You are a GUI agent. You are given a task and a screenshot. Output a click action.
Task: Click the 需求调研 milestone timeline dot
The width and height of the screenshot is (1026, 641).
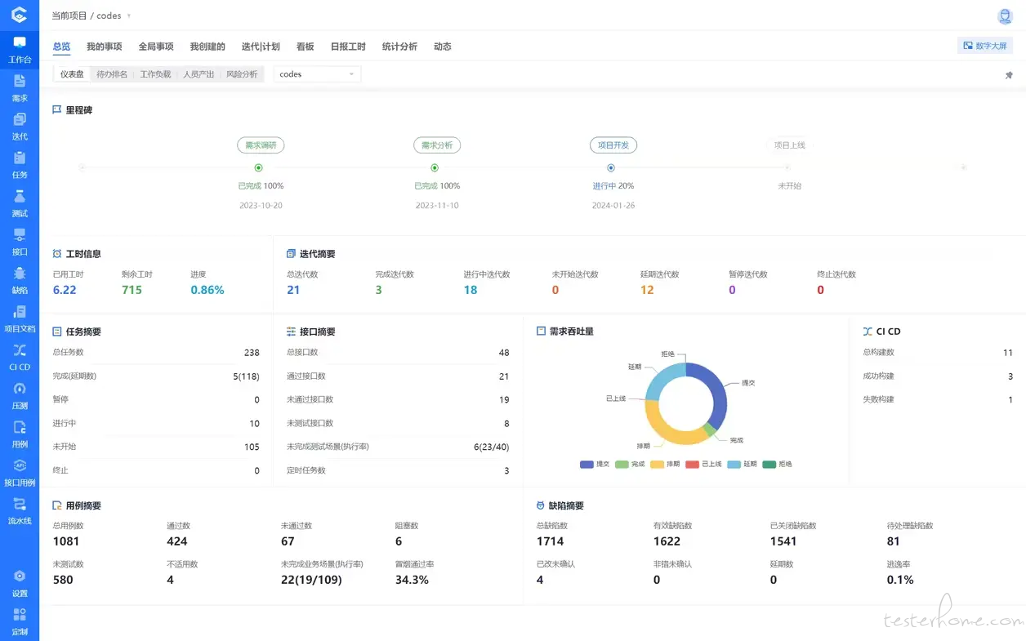[259, 167]
